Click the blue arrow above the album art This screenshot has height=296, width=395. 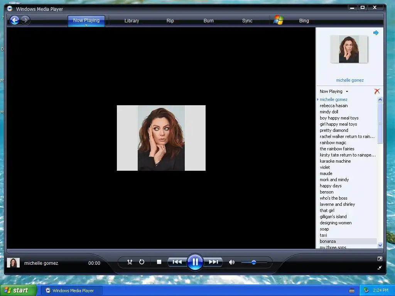coord(376,33)
